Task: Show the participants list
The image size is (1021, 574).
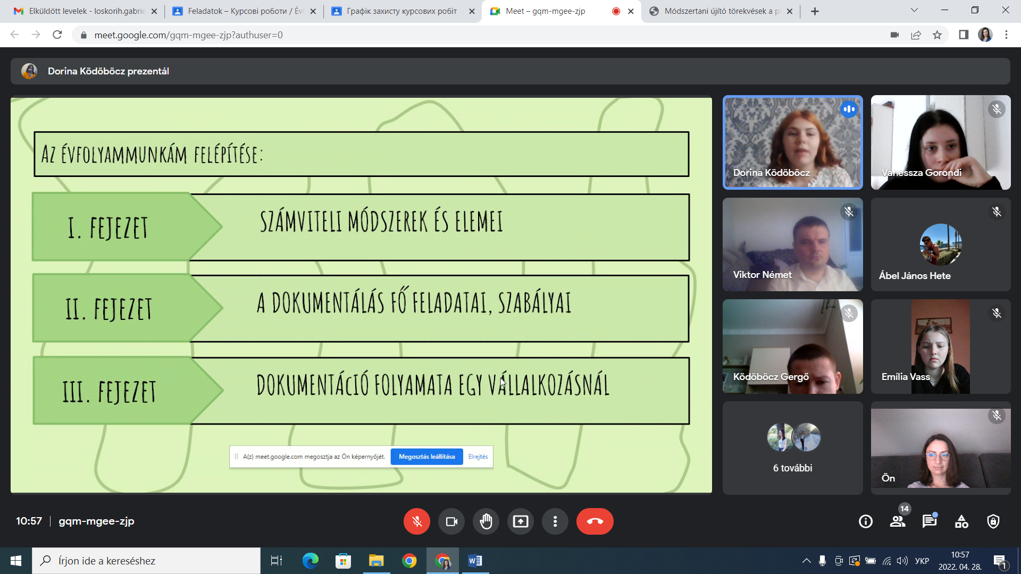Action: (x=898, y=521)
